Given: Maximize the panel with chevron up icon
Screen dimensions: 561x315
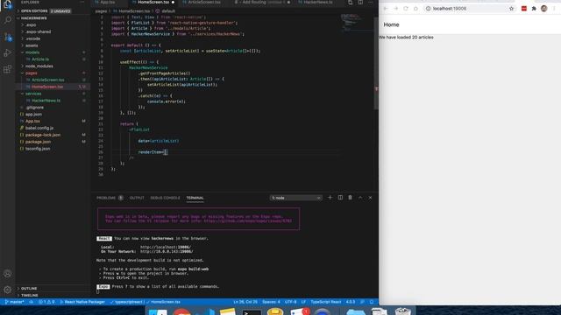Looking at the screenshot, I should point(360,198).
